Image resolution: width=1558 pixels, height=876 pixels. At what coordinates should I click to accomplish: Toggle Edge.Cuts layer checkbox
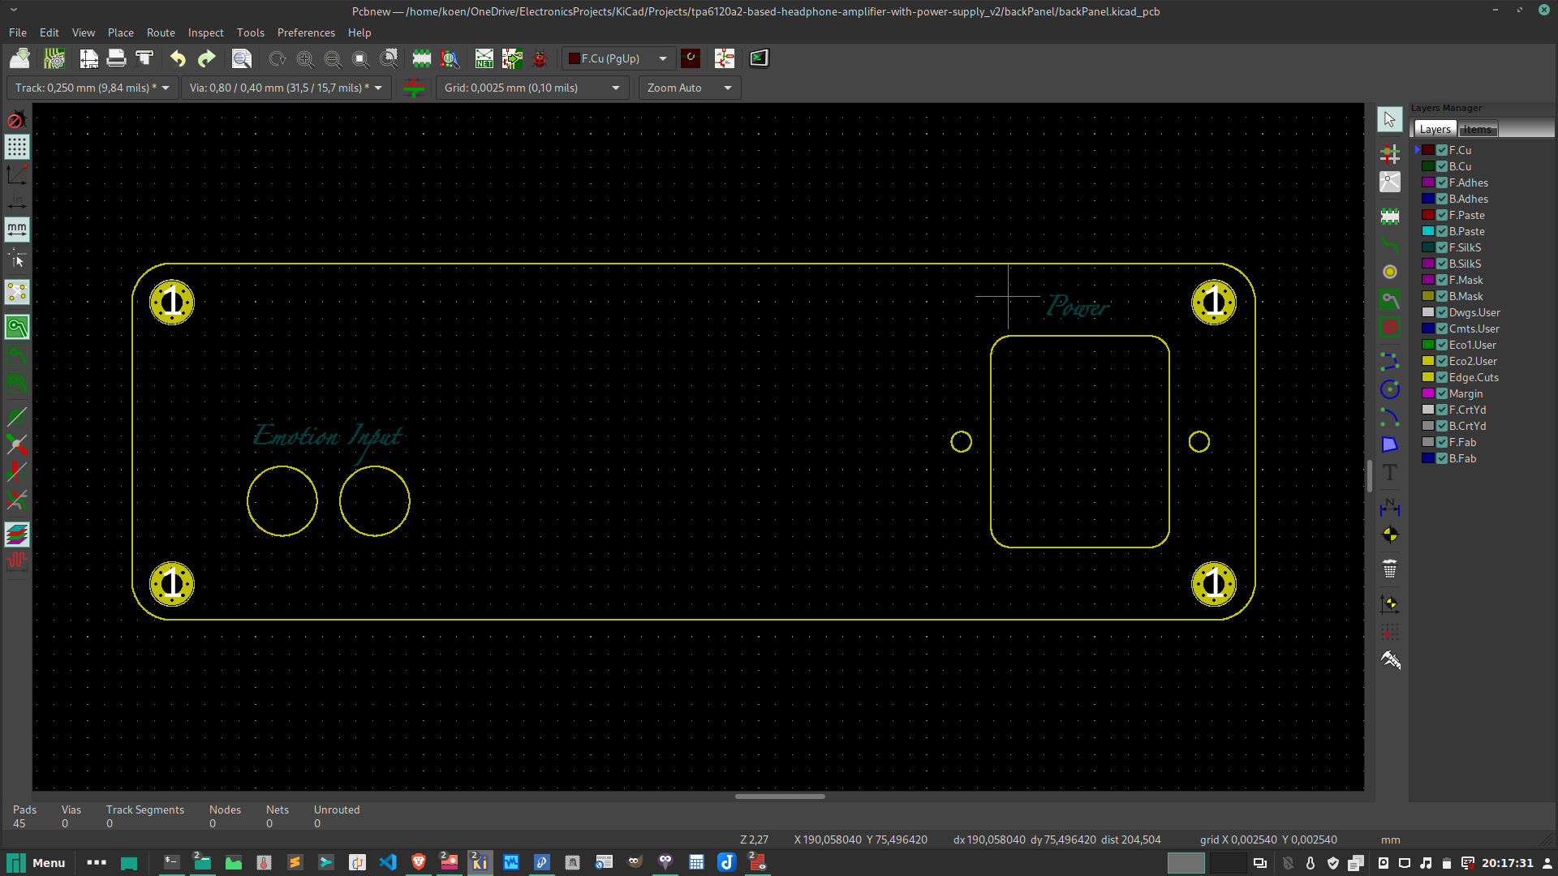(x=1442, y=377)
